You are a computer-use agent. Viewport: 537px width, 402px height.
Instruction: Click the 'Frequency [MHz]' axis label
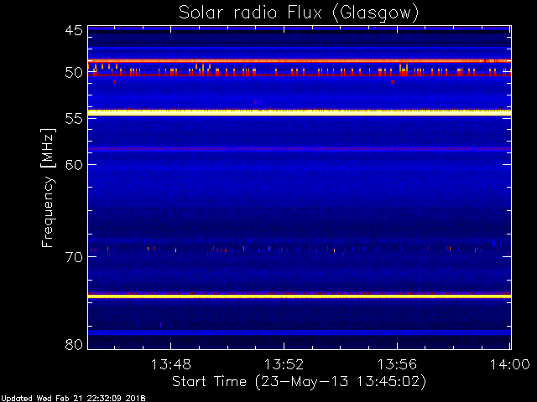click(48, 188)
